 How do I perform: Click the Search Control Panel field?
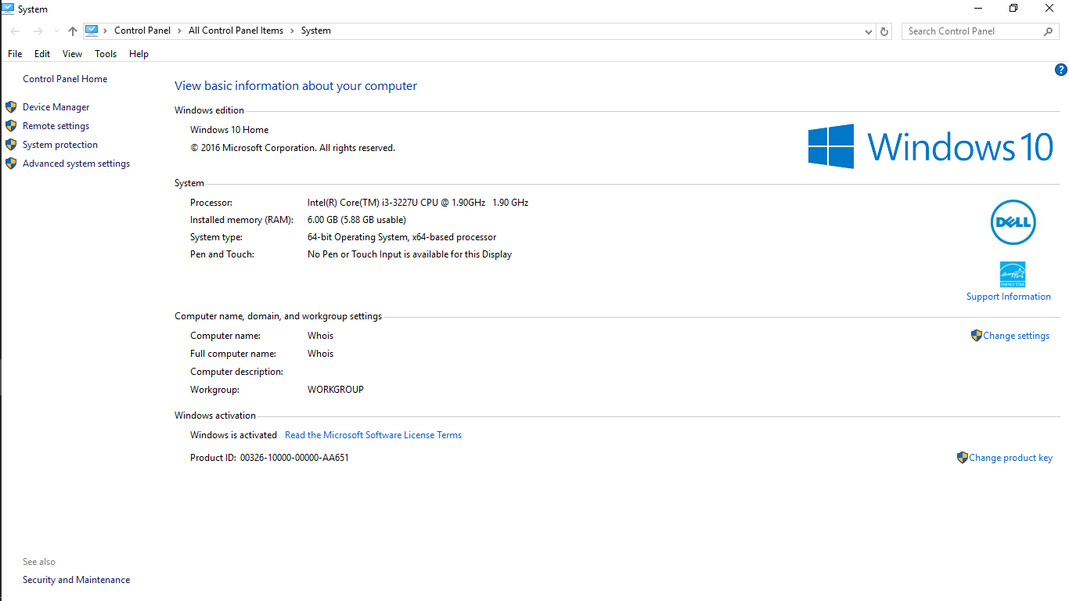click(970, 31)
